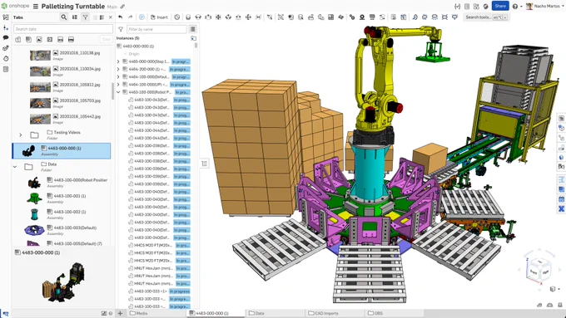Click the blue circled toolbar icon after redo
This screenshot has width=566, height=318.
tap(141, 17)
